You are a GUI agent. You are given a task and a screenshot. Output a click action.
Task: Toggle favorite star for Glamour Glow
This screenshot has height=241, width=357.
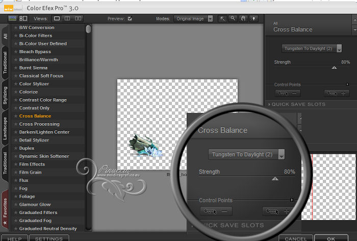pos(15,205)
